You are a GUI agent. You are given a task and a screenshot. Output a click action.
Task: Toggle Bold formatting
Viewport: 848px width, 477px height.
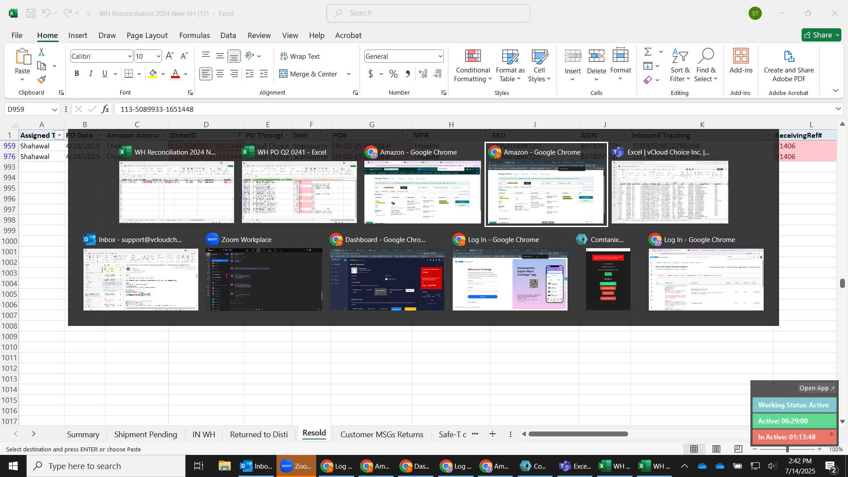(77, 74)
